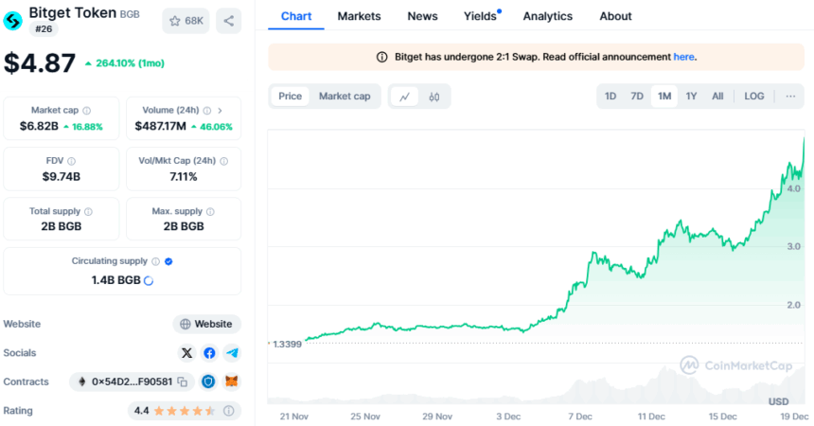
Task: Click the verified circulating supply badge
Action: click(x=168, y=261)
